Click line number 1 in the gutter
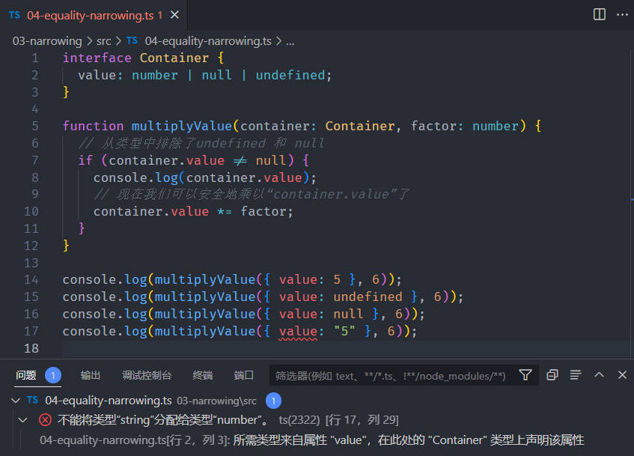The image size is (634, 456). point(35,58)
